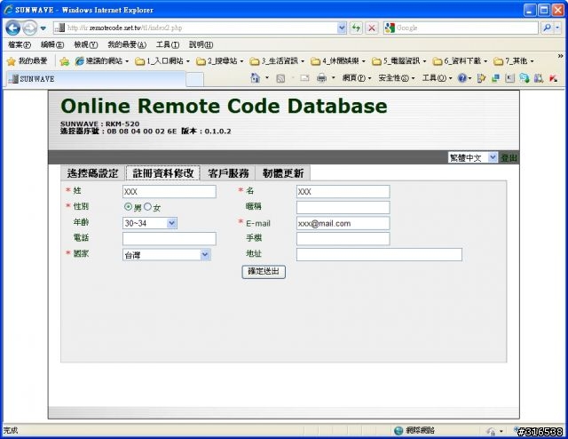
Task: Click the browser Forward arrow button
Action: pos(30,28)
